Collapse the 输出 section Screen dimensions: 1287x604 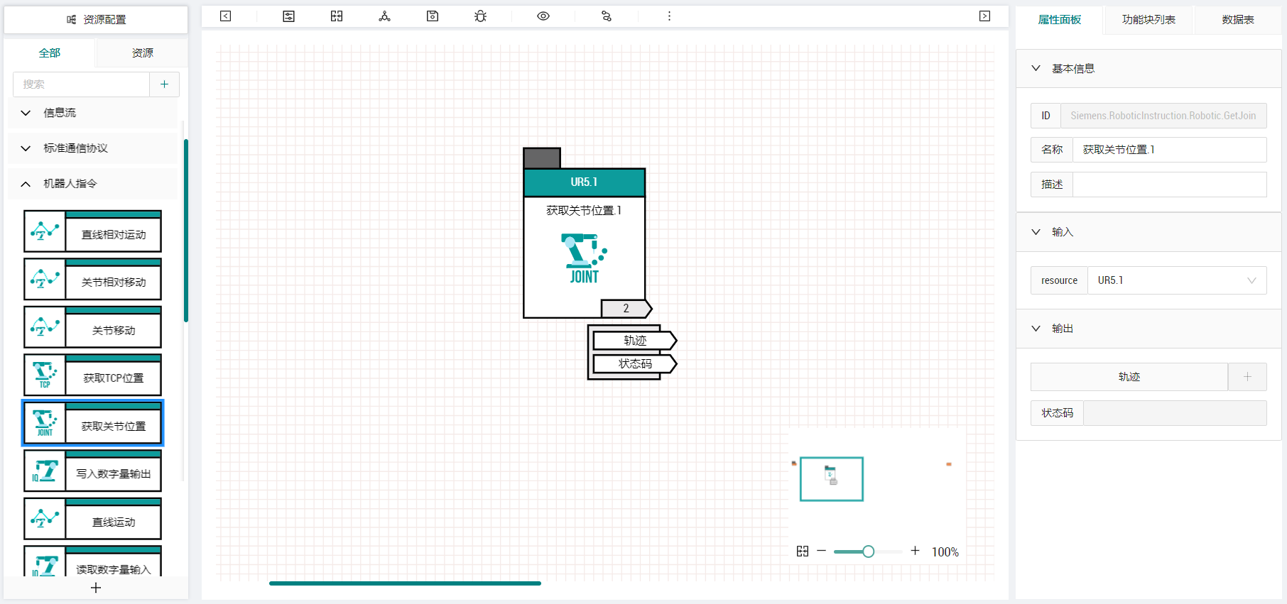1148,329
